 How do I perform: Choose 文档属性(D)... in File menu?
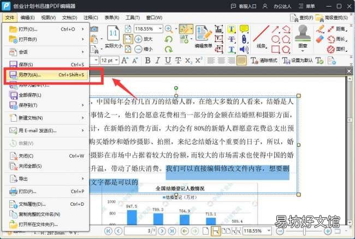tap(46, 204)
